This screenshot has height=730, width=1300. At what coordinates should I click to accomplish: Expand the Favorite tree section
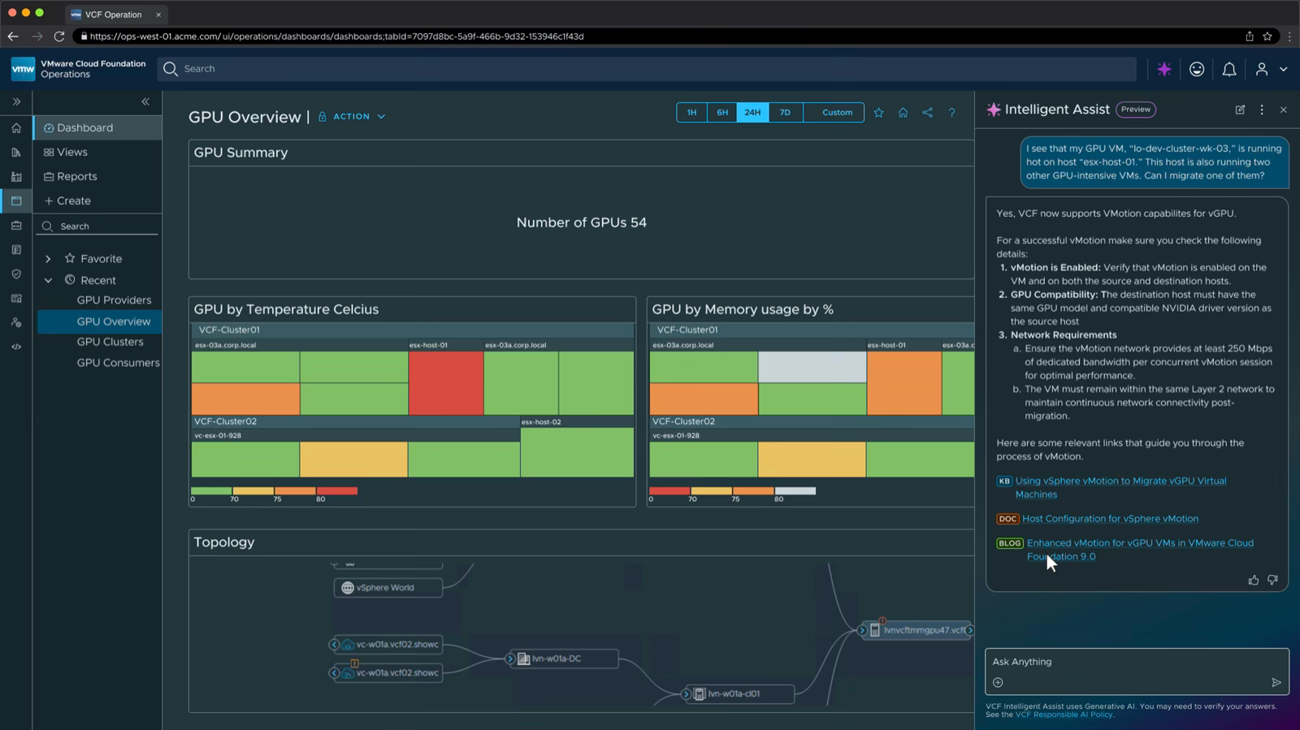[x=48, y=259]
